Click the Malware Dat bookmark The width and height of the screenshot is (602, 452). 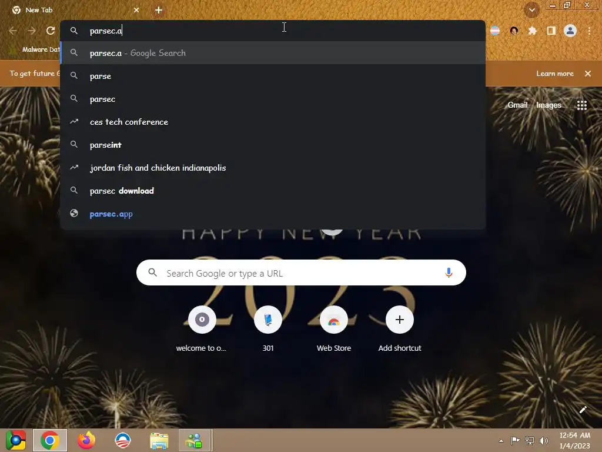(x=35, y=49)
